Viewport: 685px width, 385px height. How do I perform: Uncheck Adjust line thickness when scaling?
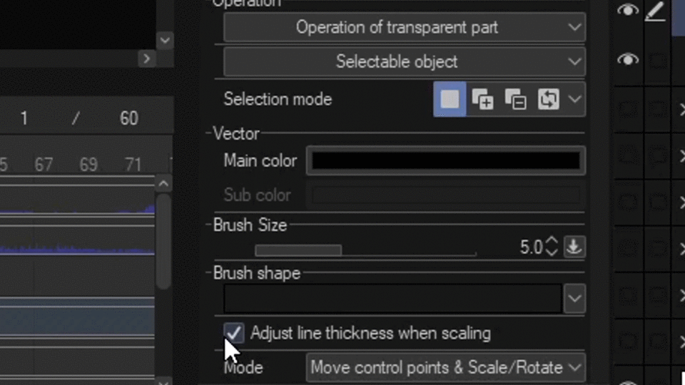pos(234,333)
